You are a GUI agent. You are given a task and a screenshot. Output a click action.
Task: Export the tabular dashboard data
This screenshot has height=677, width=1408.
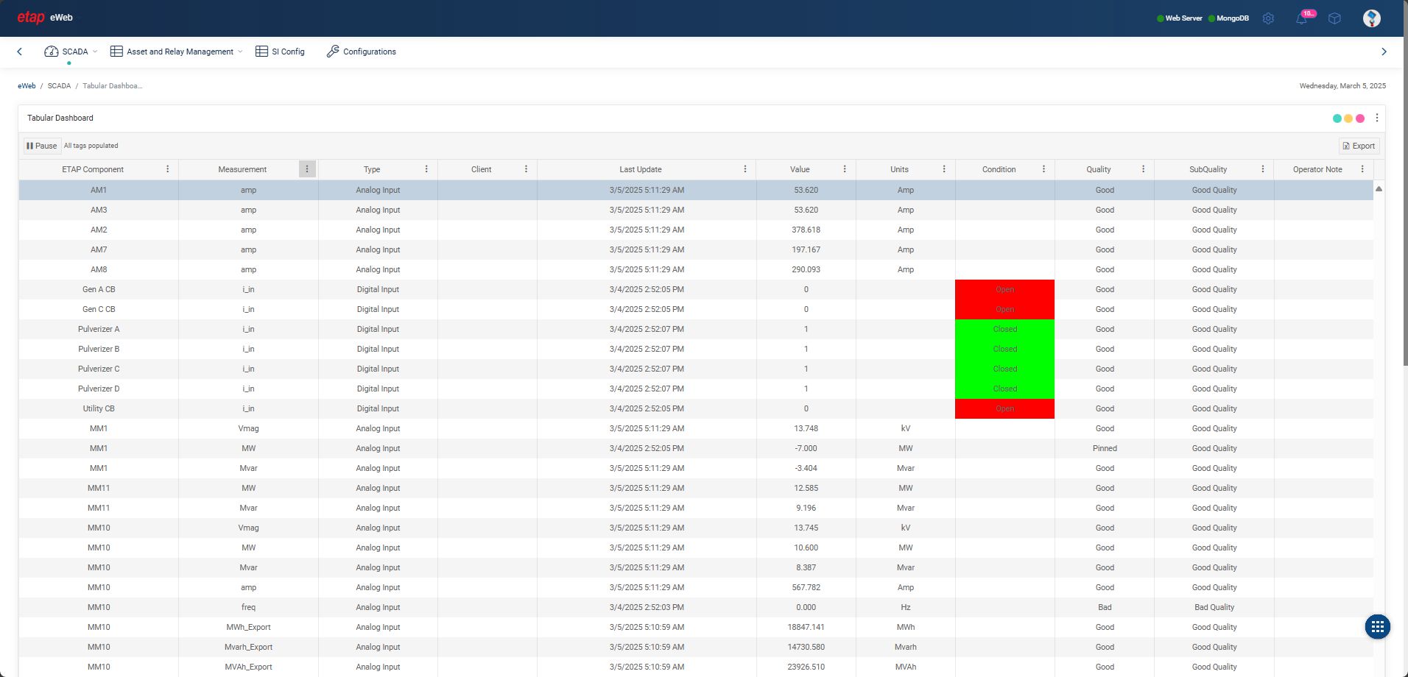click(1359, 146)
